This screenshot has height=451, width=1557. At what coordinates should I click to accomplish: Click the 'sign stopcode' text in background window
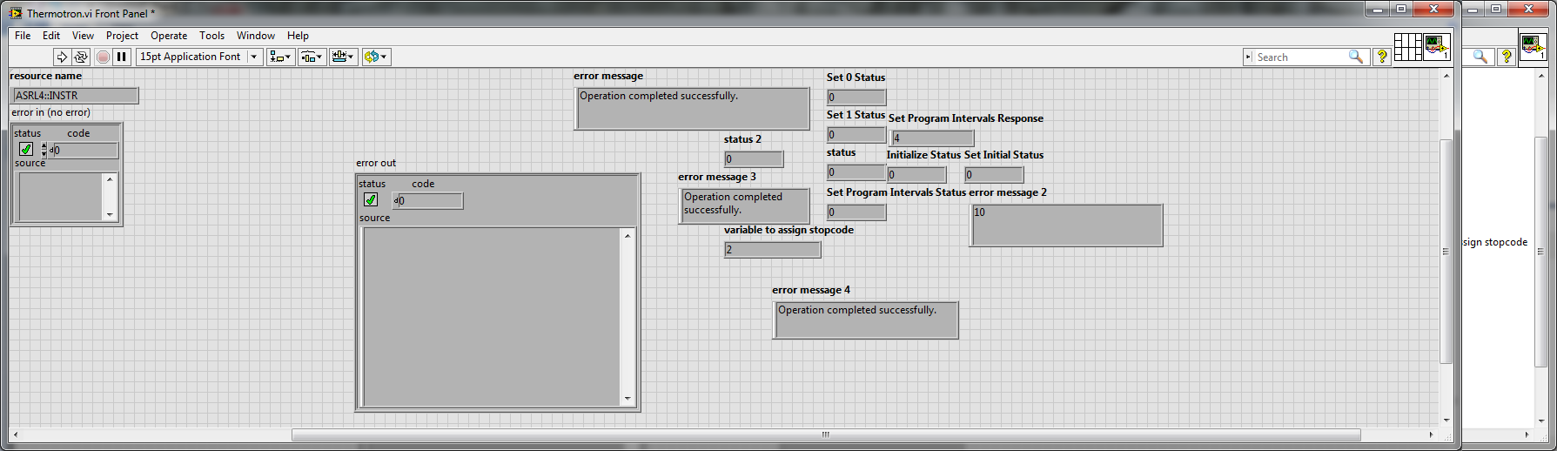[x=1495, y=242]
